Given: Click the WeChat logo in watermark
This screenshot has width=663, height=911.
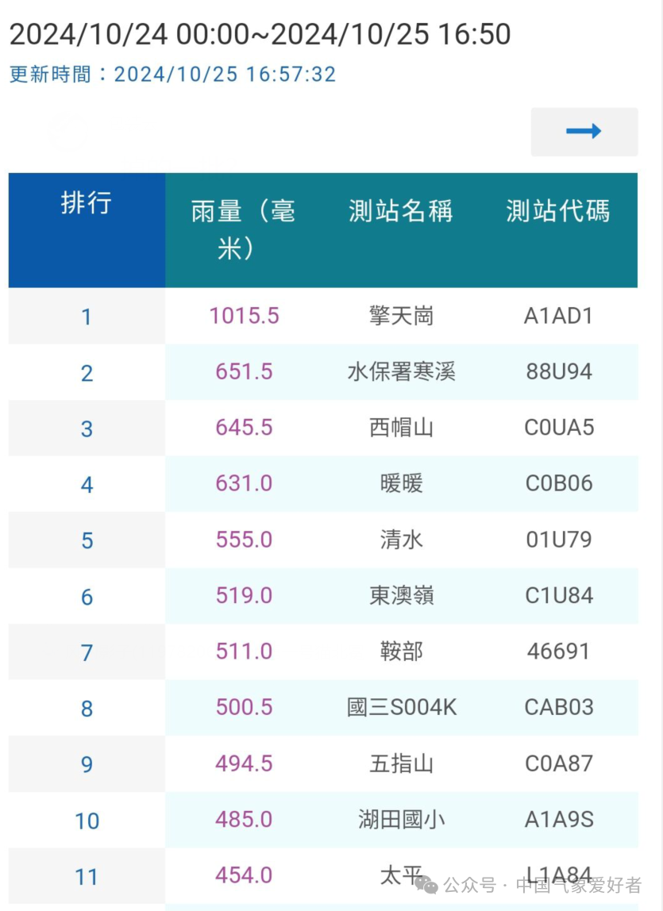Looking at the screenshot, I should coord(427,886).
